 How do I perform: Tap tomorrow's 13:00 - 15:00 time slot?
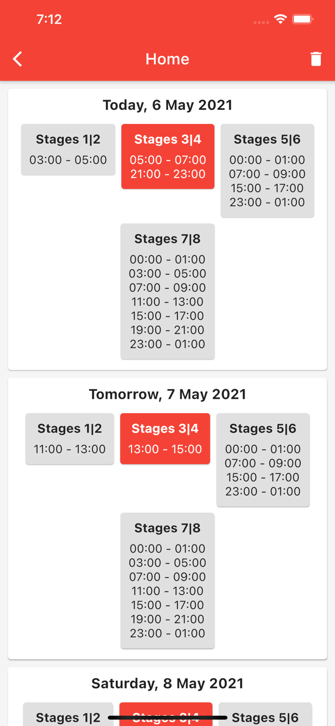point(165,449)
